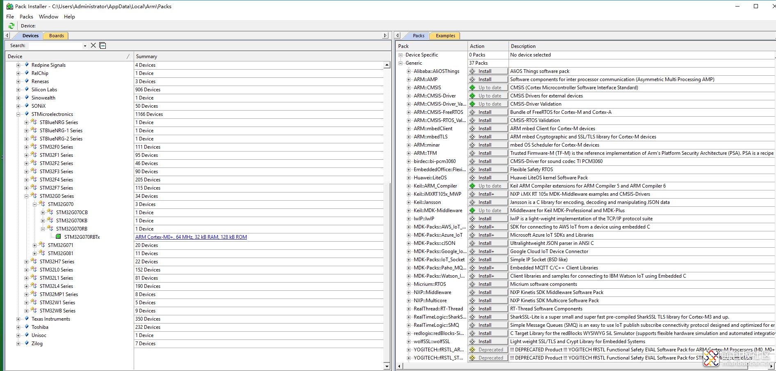Click the STM32L4 Series family icon
The width and height of the screenshot is (776, 371).
pyautogui.click(x=34, y=286)
